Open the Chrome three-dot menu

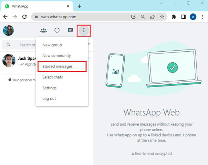click(x=203, y=17)
